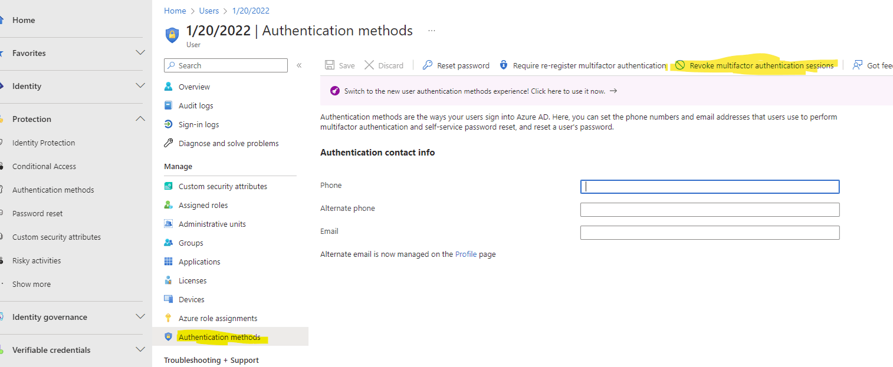This screenshot has width=893, height=367.
Task: Click the Troubleshooting + Support heading
Action: (x=211, y=360)
